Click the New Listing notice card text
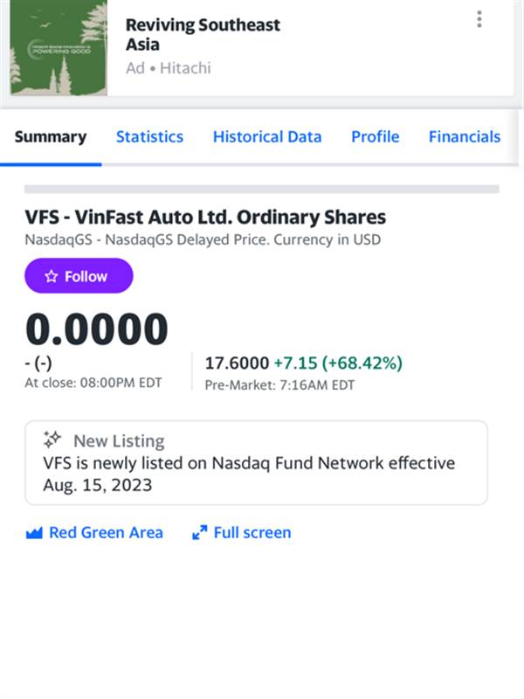524x699 pixels. (249, 474)
